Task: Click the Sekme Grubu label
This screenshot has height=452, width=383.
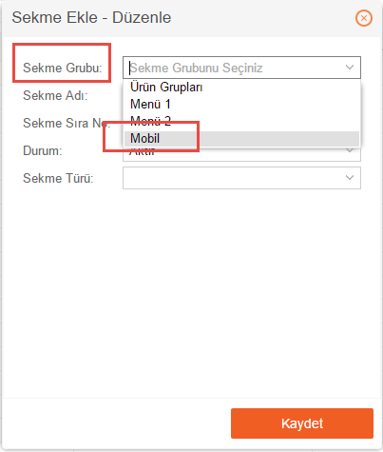Action: [63, 68]
